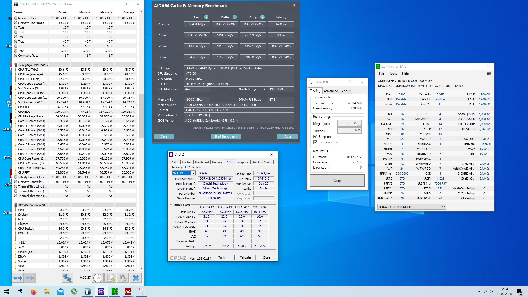Click info icon beside Copy column
Viewport: 528px width, 297px height.
[x=262, y=17]
